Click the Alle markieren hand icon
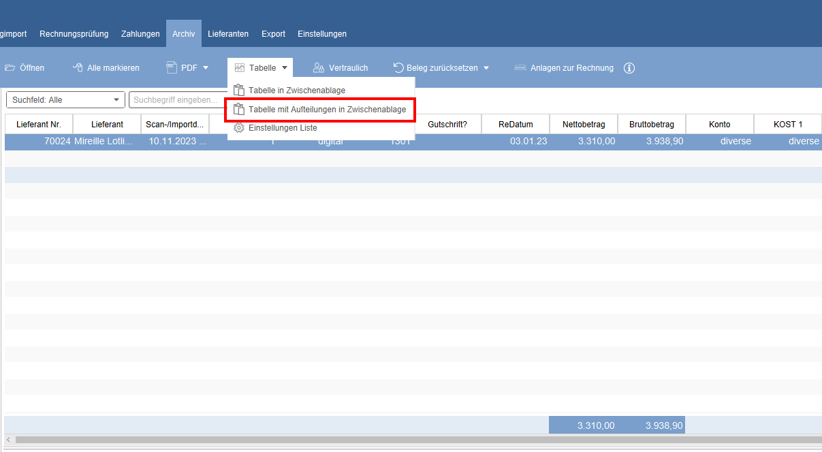Image resolution: width=822 pixels, height=452 pixels. [78, 67]
